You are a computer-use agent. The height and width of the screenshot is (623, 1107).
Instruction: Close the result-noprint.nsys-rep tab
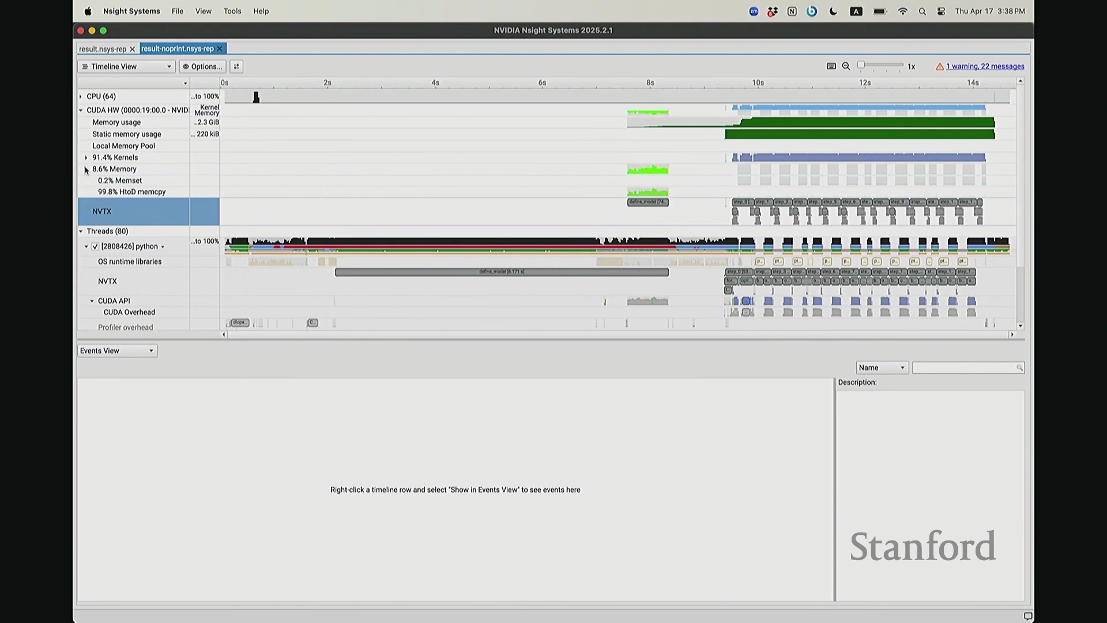pos(220,49)
